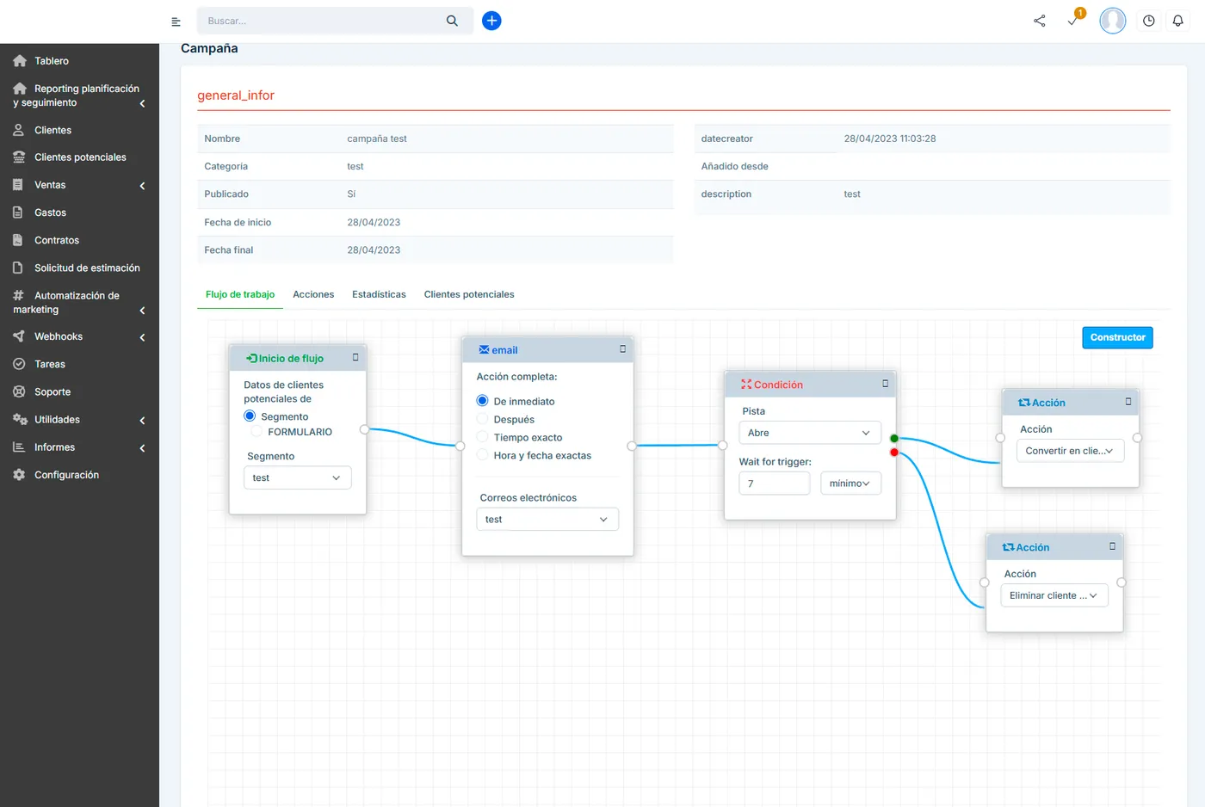The height and width of the screenshot is (807, 1205).
Task: Open the tasks checkmark icon with badge
Action: coord(1073,20)
